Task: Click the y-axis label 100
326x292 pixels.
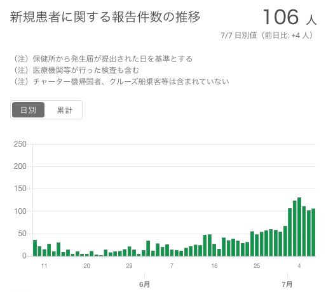Action: [20, 211]
